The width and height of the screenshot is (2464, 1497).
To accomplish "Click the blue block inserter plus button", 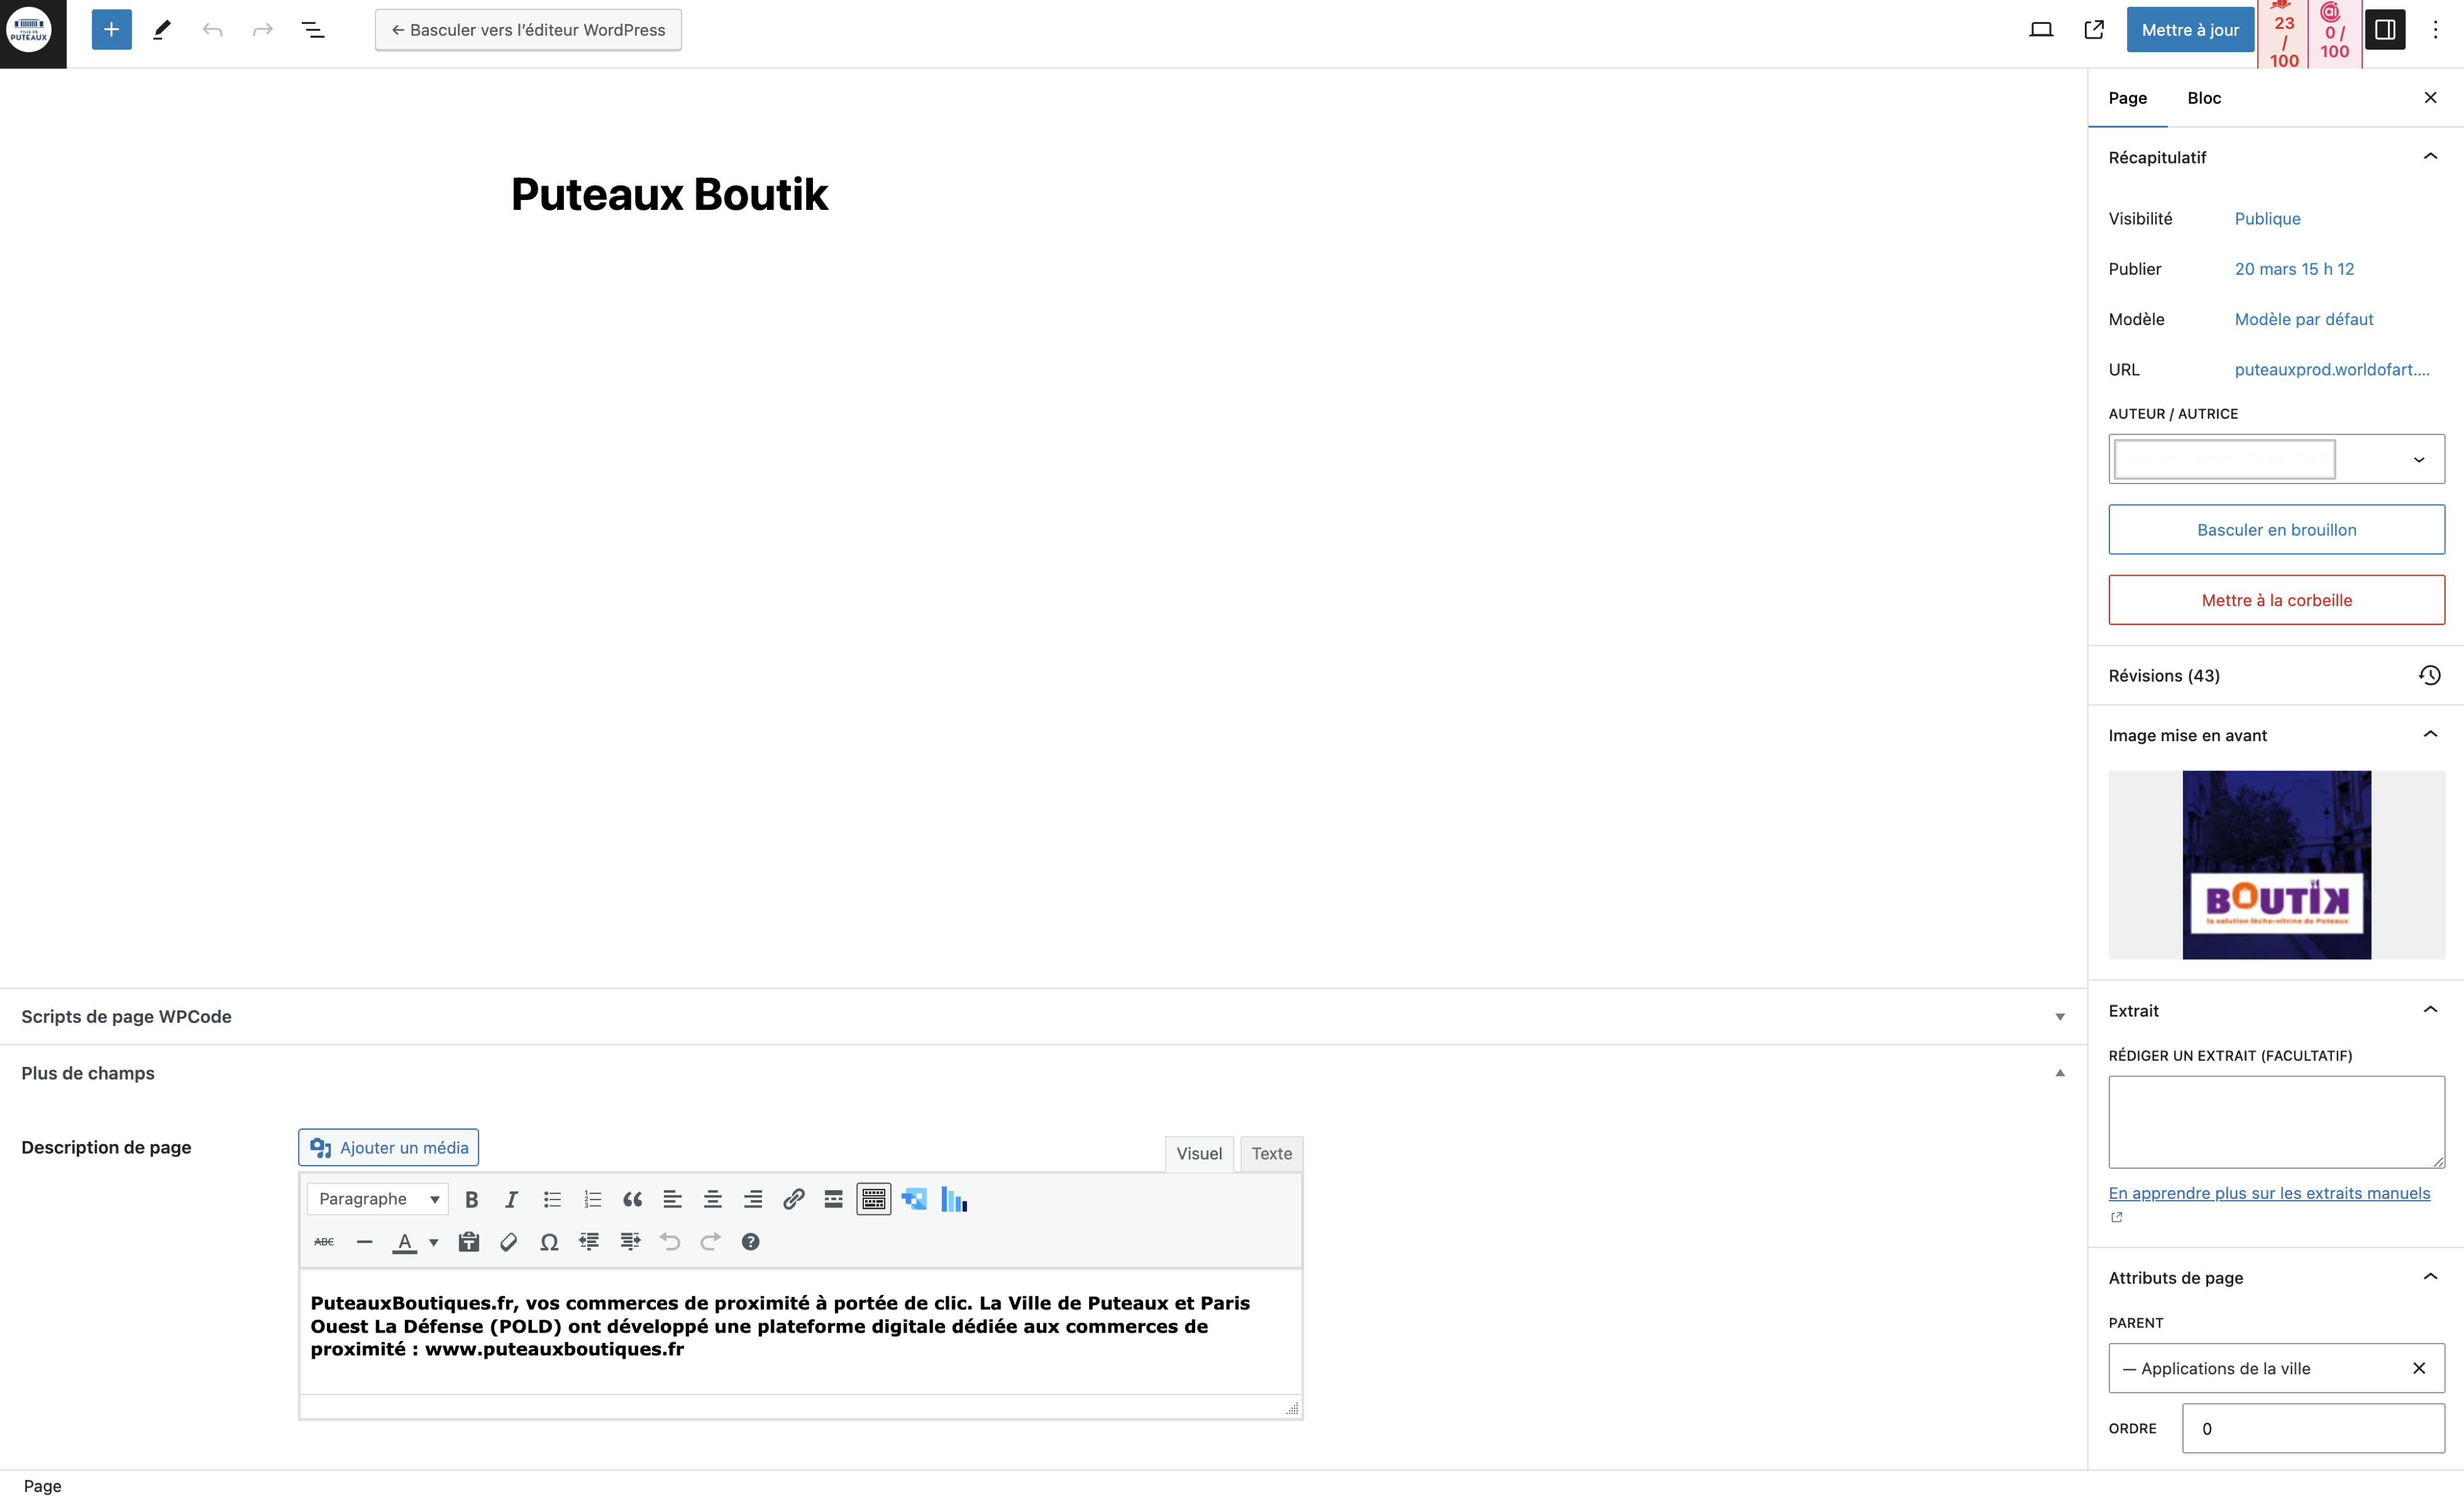I will click(111, 30).
